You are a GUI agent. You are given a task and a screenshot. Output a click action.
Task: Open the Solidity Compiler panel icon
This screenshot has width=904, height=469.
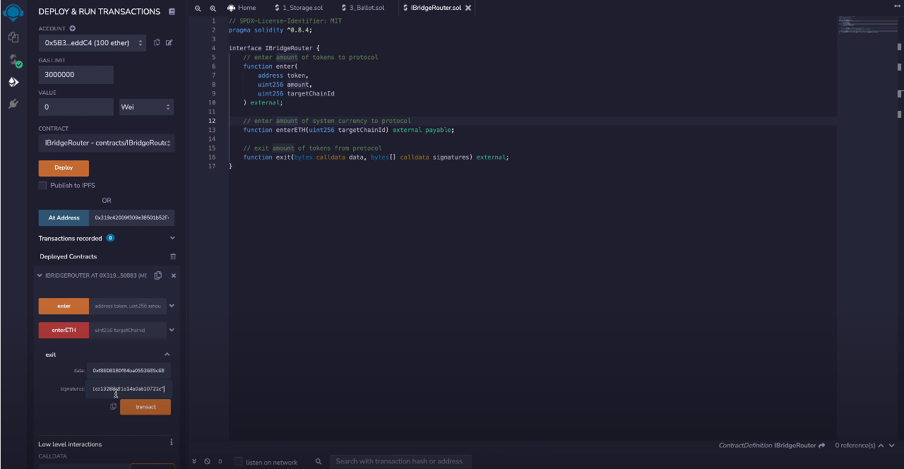coord(13,60)
